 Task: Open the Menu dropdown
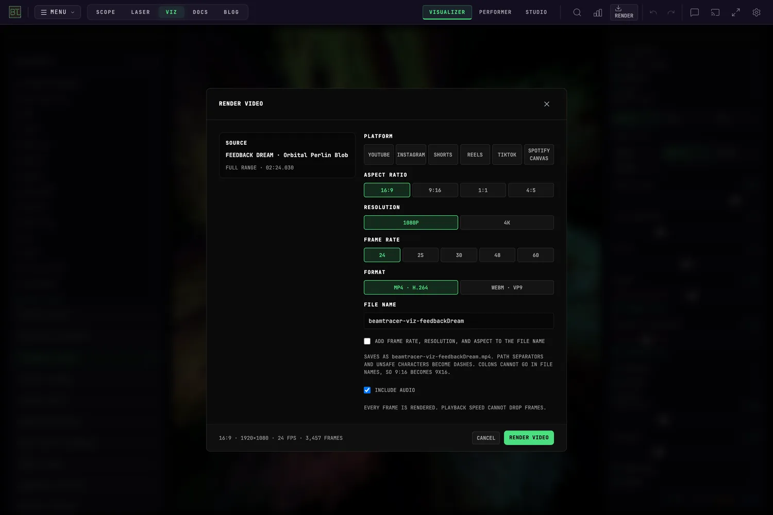58,12
